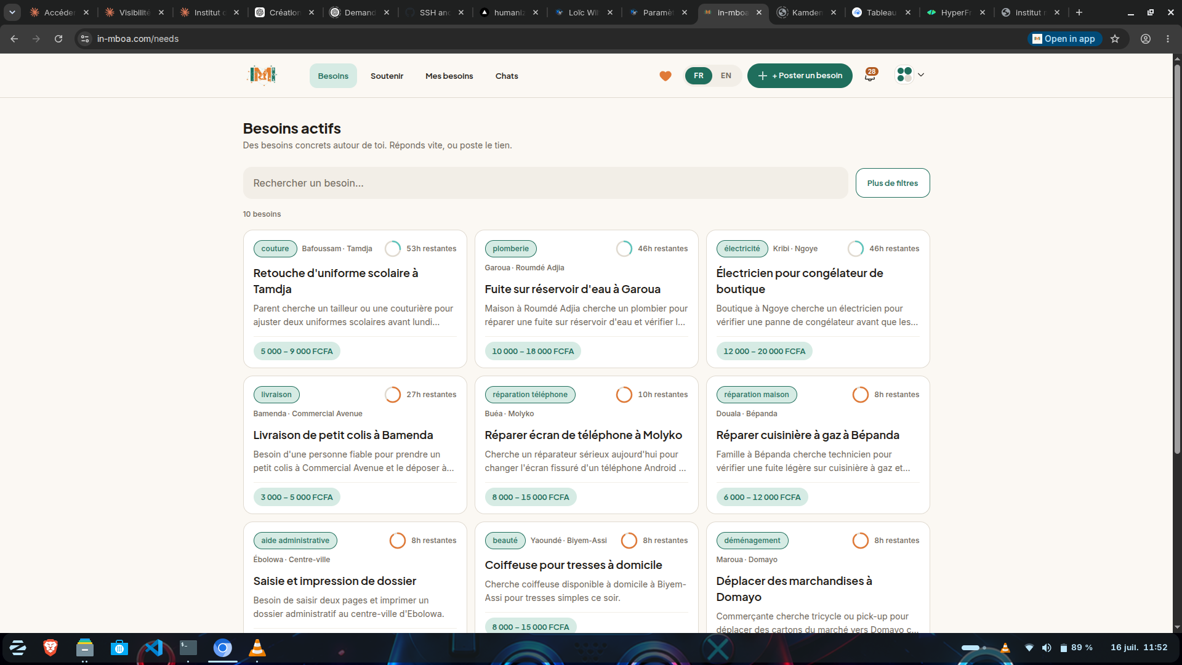Select the FR language toggle

tap(699, 76)
